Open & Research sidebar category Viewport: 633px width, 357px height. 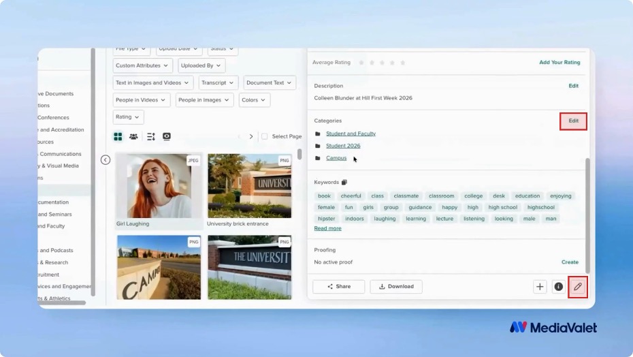click(53, 262)
